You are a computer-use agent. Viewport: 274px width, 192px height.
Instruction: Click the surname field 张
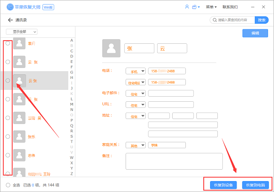click(139, 48)
